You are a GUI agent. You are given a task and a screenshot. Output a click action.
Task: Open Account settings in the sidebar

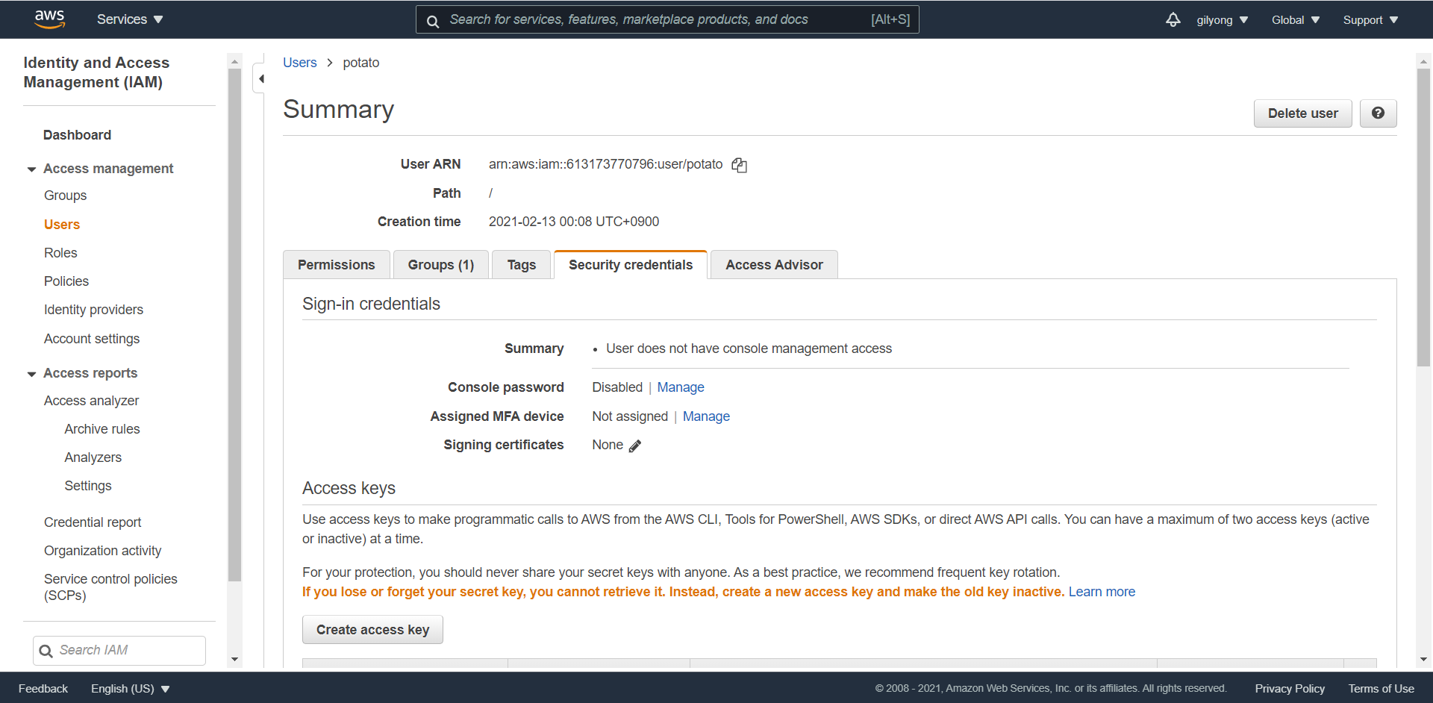[x=92, y=339]
